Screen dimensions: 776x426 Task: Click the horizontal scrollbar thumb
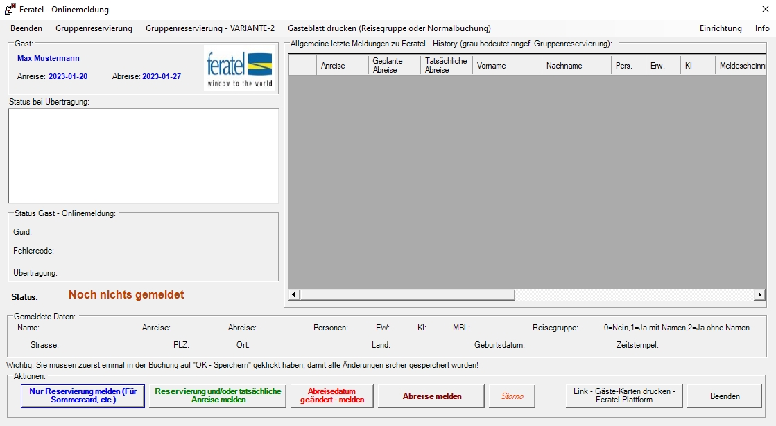pyautogui.click(x=407, y=294)
